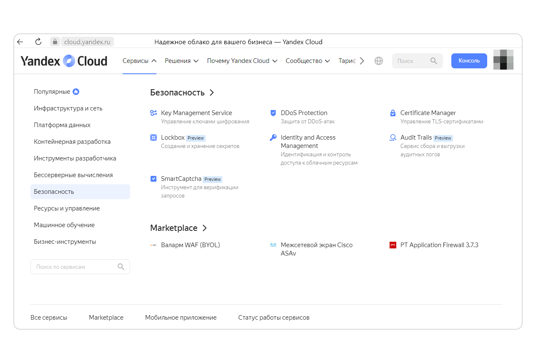
Task: Click the flame icon next to Популярные
Action: [x=76, y=92]
